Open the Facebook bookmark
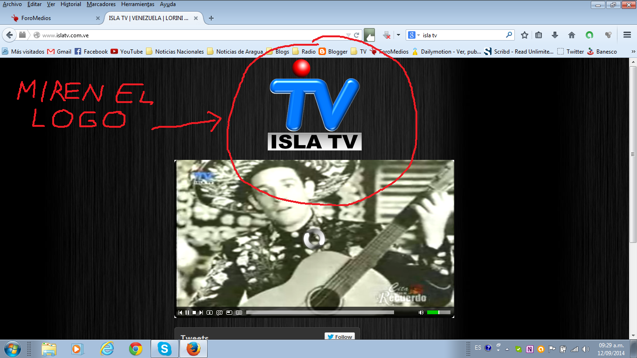Viewport: 637px width, 358px height. click(x=91, y=52)
